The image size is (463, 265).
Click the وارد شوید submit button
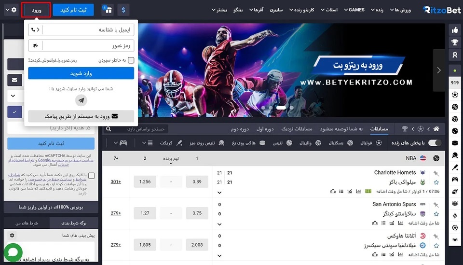81,73
